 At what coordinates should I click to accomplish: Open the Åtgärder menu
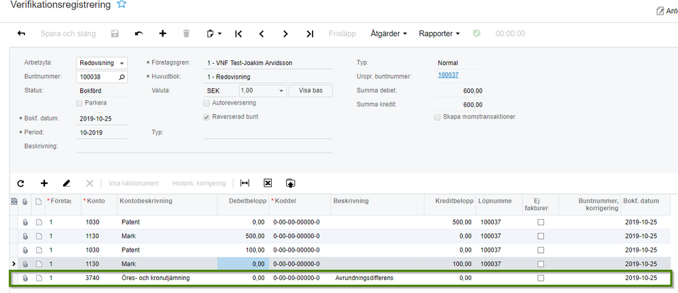(x=389, y=33)
